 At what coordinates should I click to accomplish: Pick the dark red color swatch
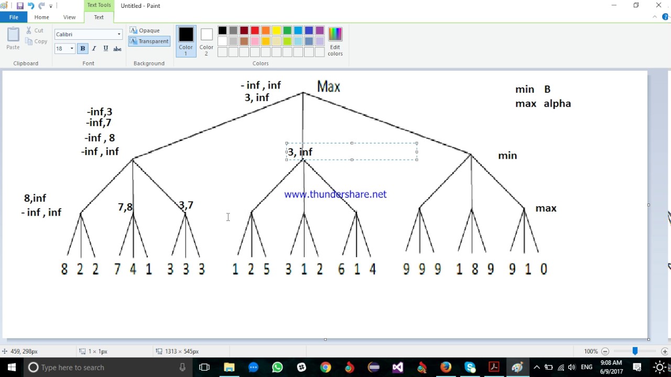[244, 30]
